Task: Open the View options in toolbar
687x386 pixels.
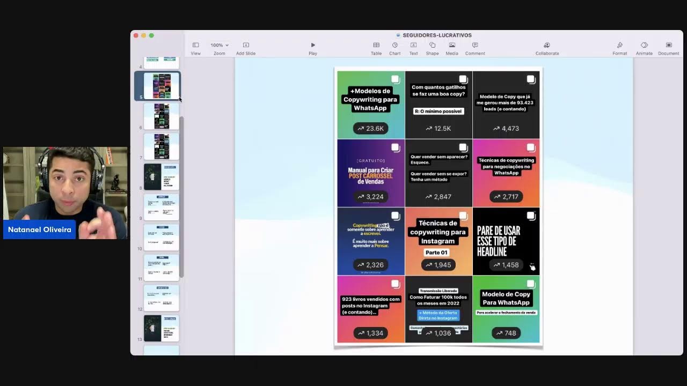Action: point(195,48)
